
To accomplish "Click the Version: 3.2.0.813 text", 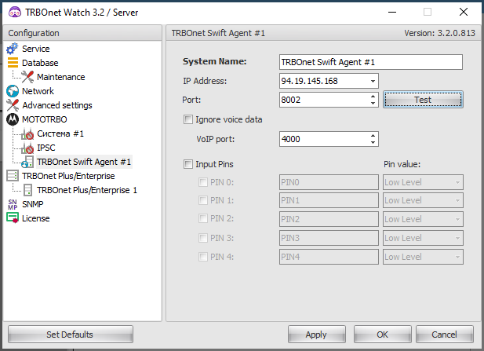I will (439, 33).
